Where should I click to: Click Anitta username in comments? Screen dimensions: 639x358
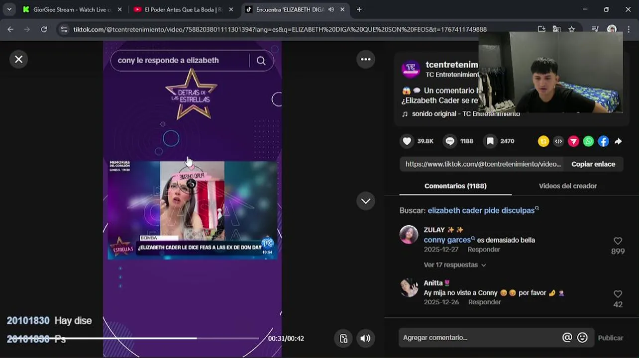coord(433,283)
